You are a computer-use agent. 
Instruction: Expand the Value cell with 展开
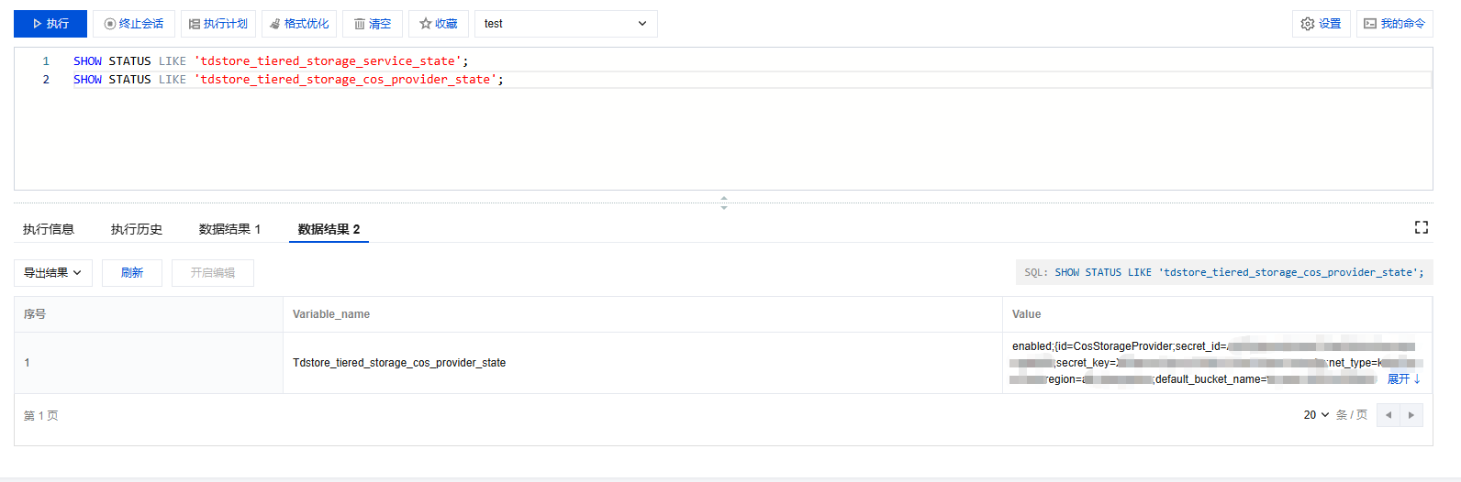click(1403, 379)
